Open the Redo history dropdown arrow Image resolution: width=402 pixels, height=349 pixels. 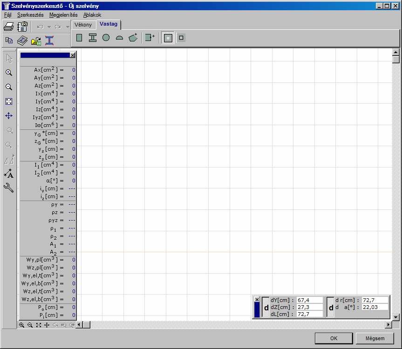click(68, 27)
